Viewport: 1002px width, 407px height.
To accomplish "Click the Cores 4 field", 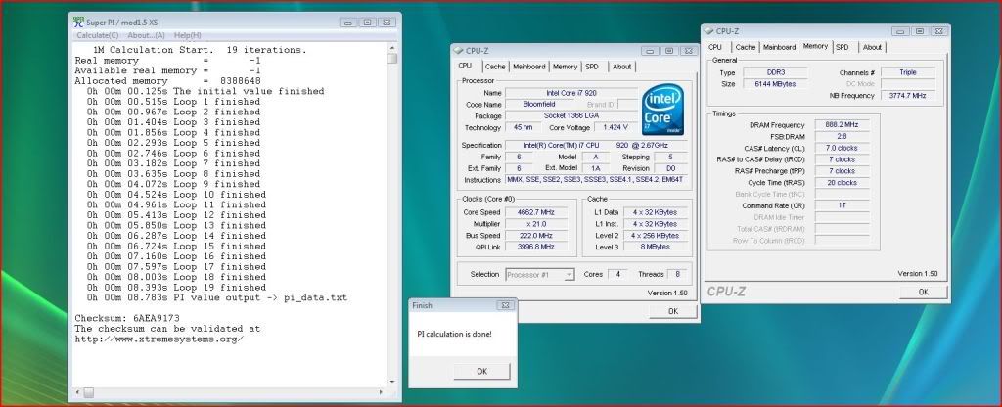I will tap(617, 275).
